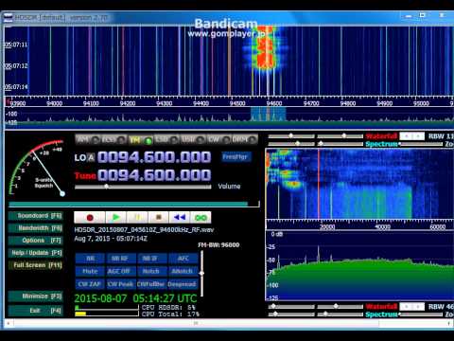Toggle the NB IF noise blanker
The width and height of the screenshot is (454, 341).
tap(151, 259)
